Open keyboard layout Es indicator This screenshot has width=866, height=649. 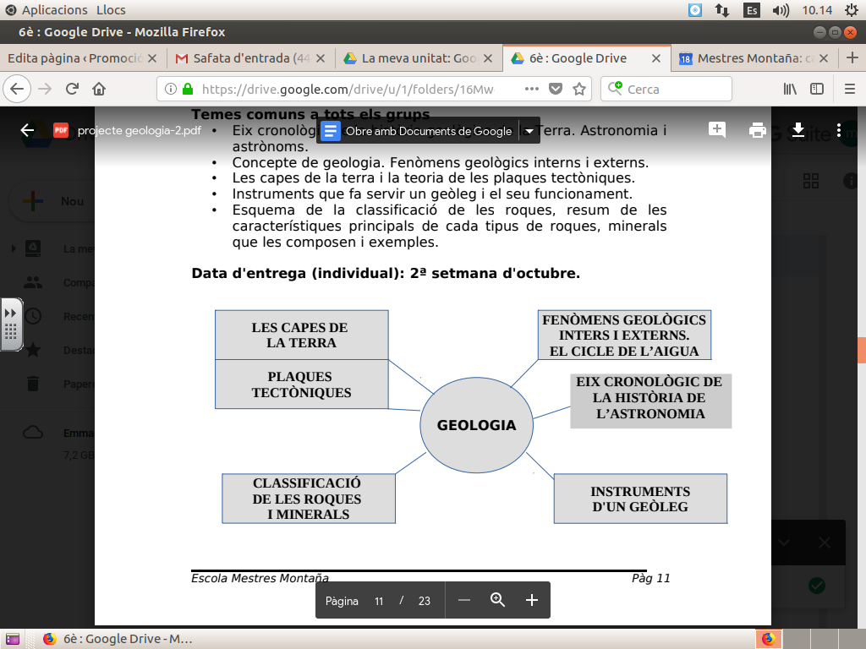(x=752, y=10)
